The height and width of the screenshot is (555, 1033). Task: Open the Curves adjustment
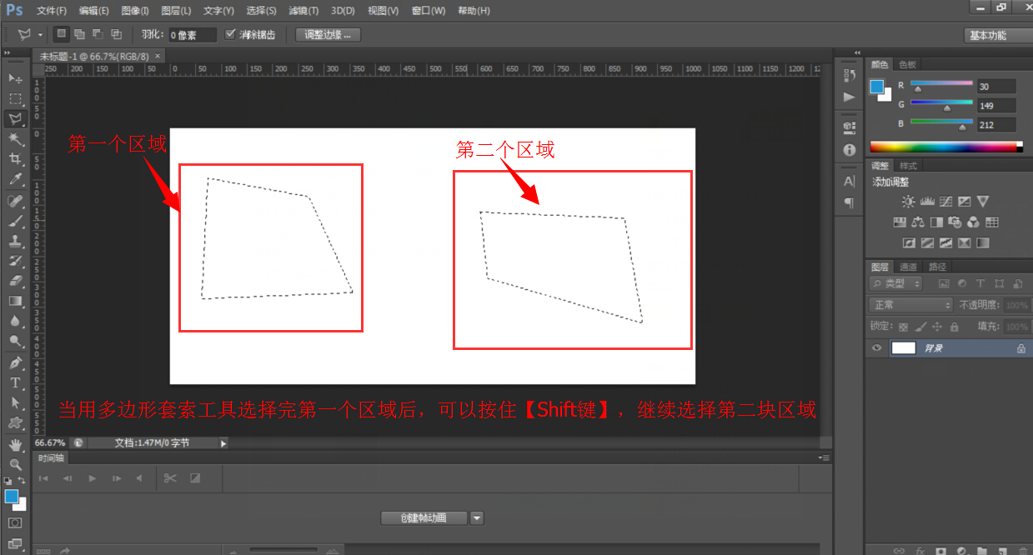(x=945, y=201)
